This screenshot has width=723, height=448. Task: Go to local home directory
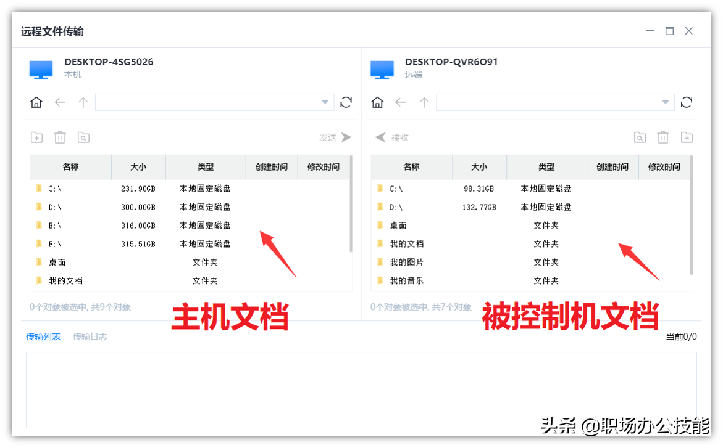click(36, 102)
